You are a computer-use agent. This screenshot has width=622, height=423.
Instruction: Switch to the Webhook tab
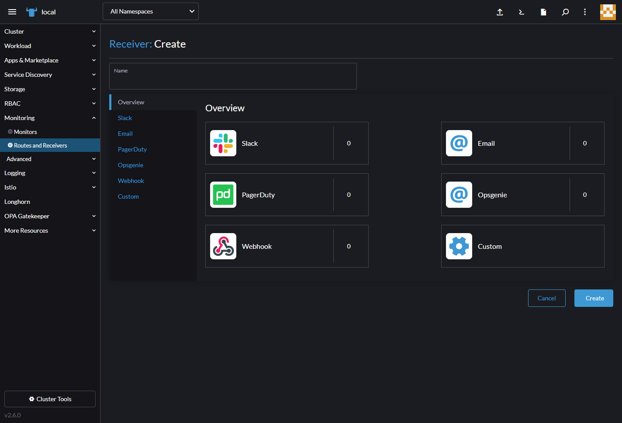(153, 181)
